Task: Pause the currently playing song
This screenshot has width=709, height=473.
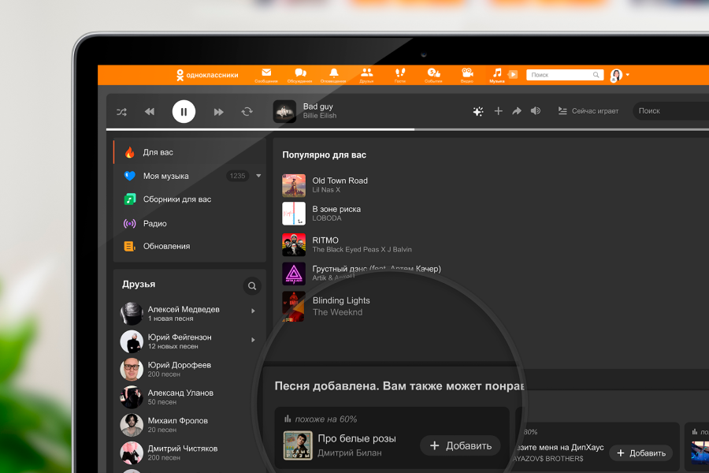Action: coord(184,112)
